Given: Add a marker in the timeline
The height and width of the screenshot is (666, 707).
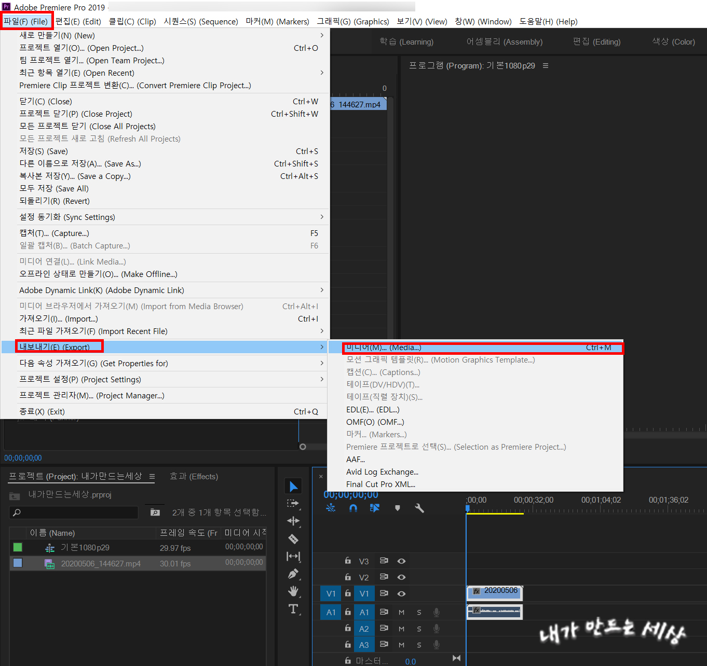Looking at the screenshot, I should (398, 508).
